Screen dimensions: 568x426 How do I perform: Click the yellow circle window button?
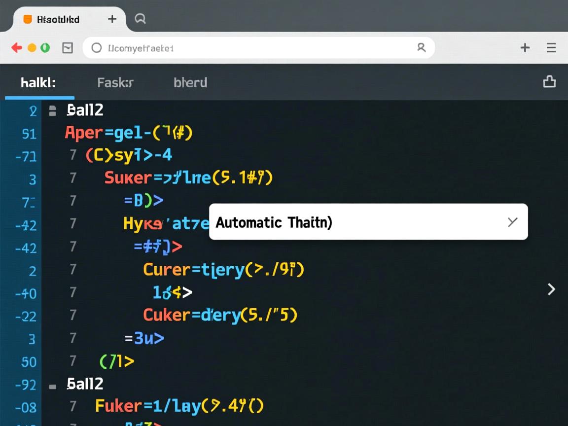[32, 48]
